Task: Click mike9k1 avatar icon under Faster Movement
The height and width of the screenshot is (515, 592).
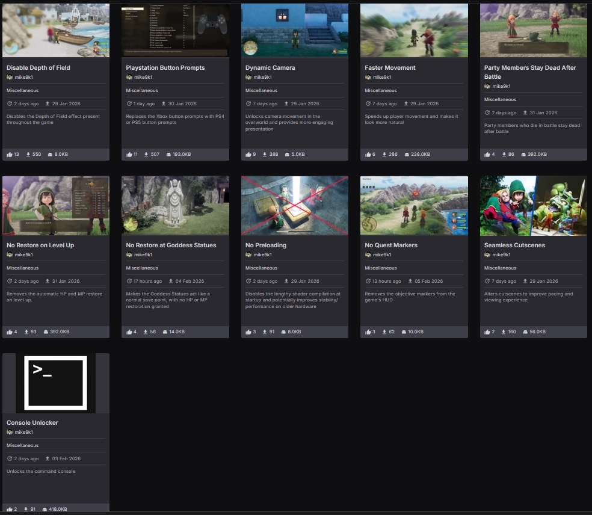Action: click(x=368, y=77)
